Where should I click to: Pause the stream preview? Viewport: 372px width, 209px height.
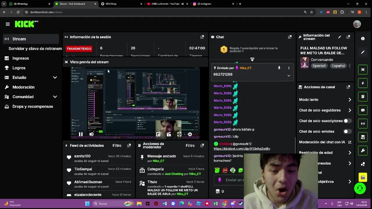point(81,134)
